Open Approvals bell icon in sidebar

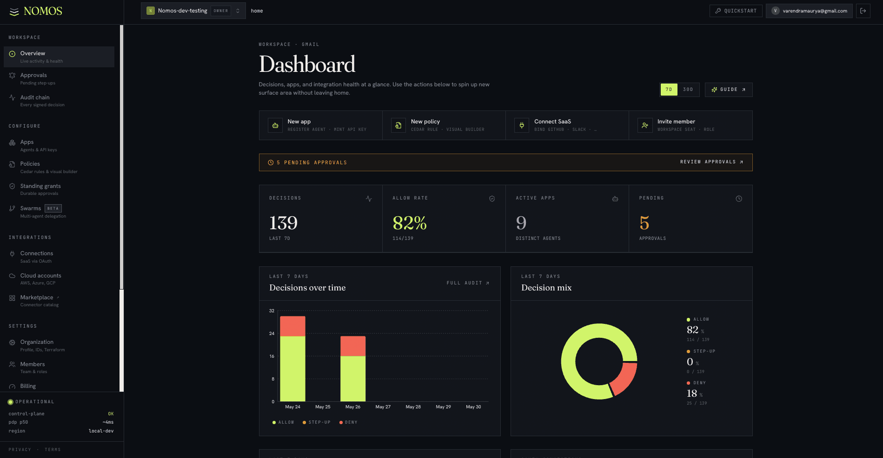(x=12, y=76)
